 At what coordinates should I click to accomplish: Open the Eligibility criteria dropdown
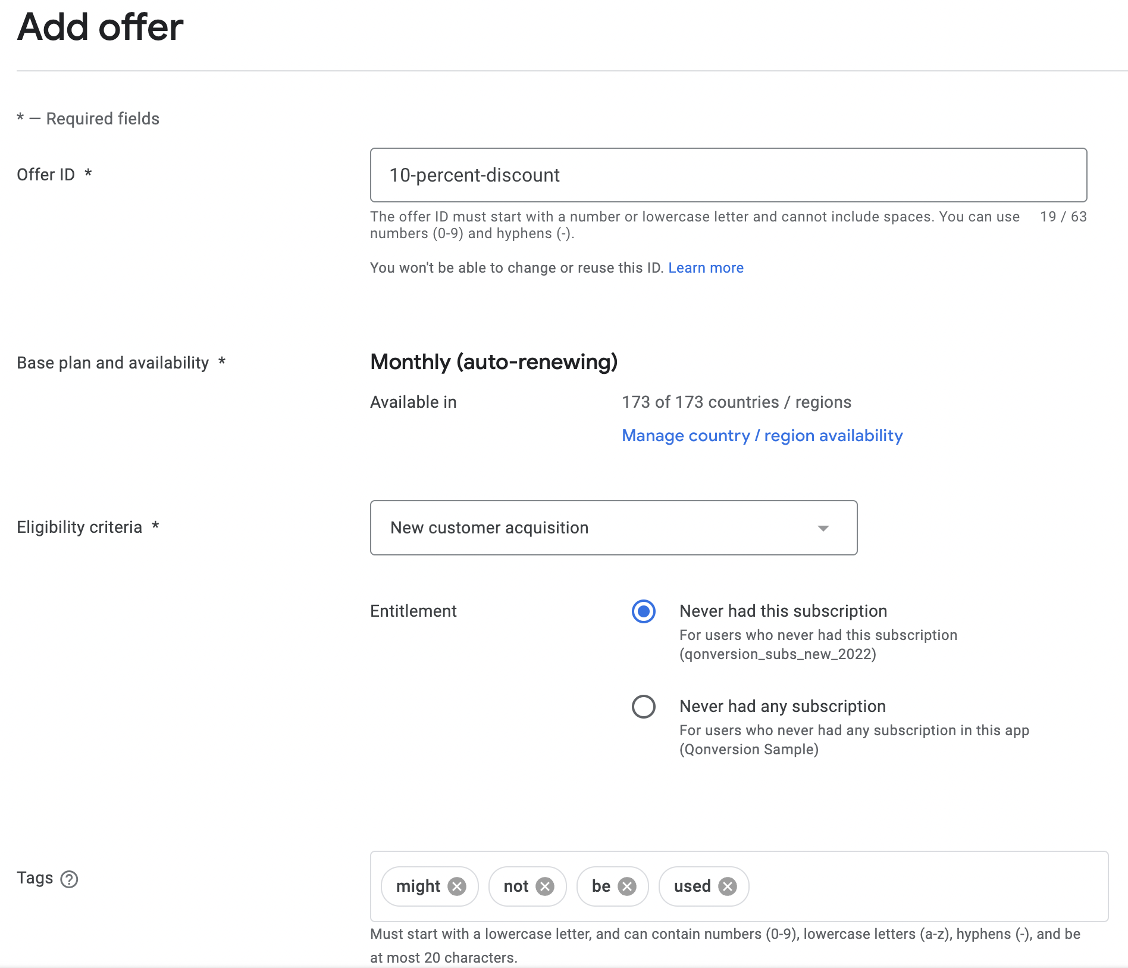click(x=613, y=528)
